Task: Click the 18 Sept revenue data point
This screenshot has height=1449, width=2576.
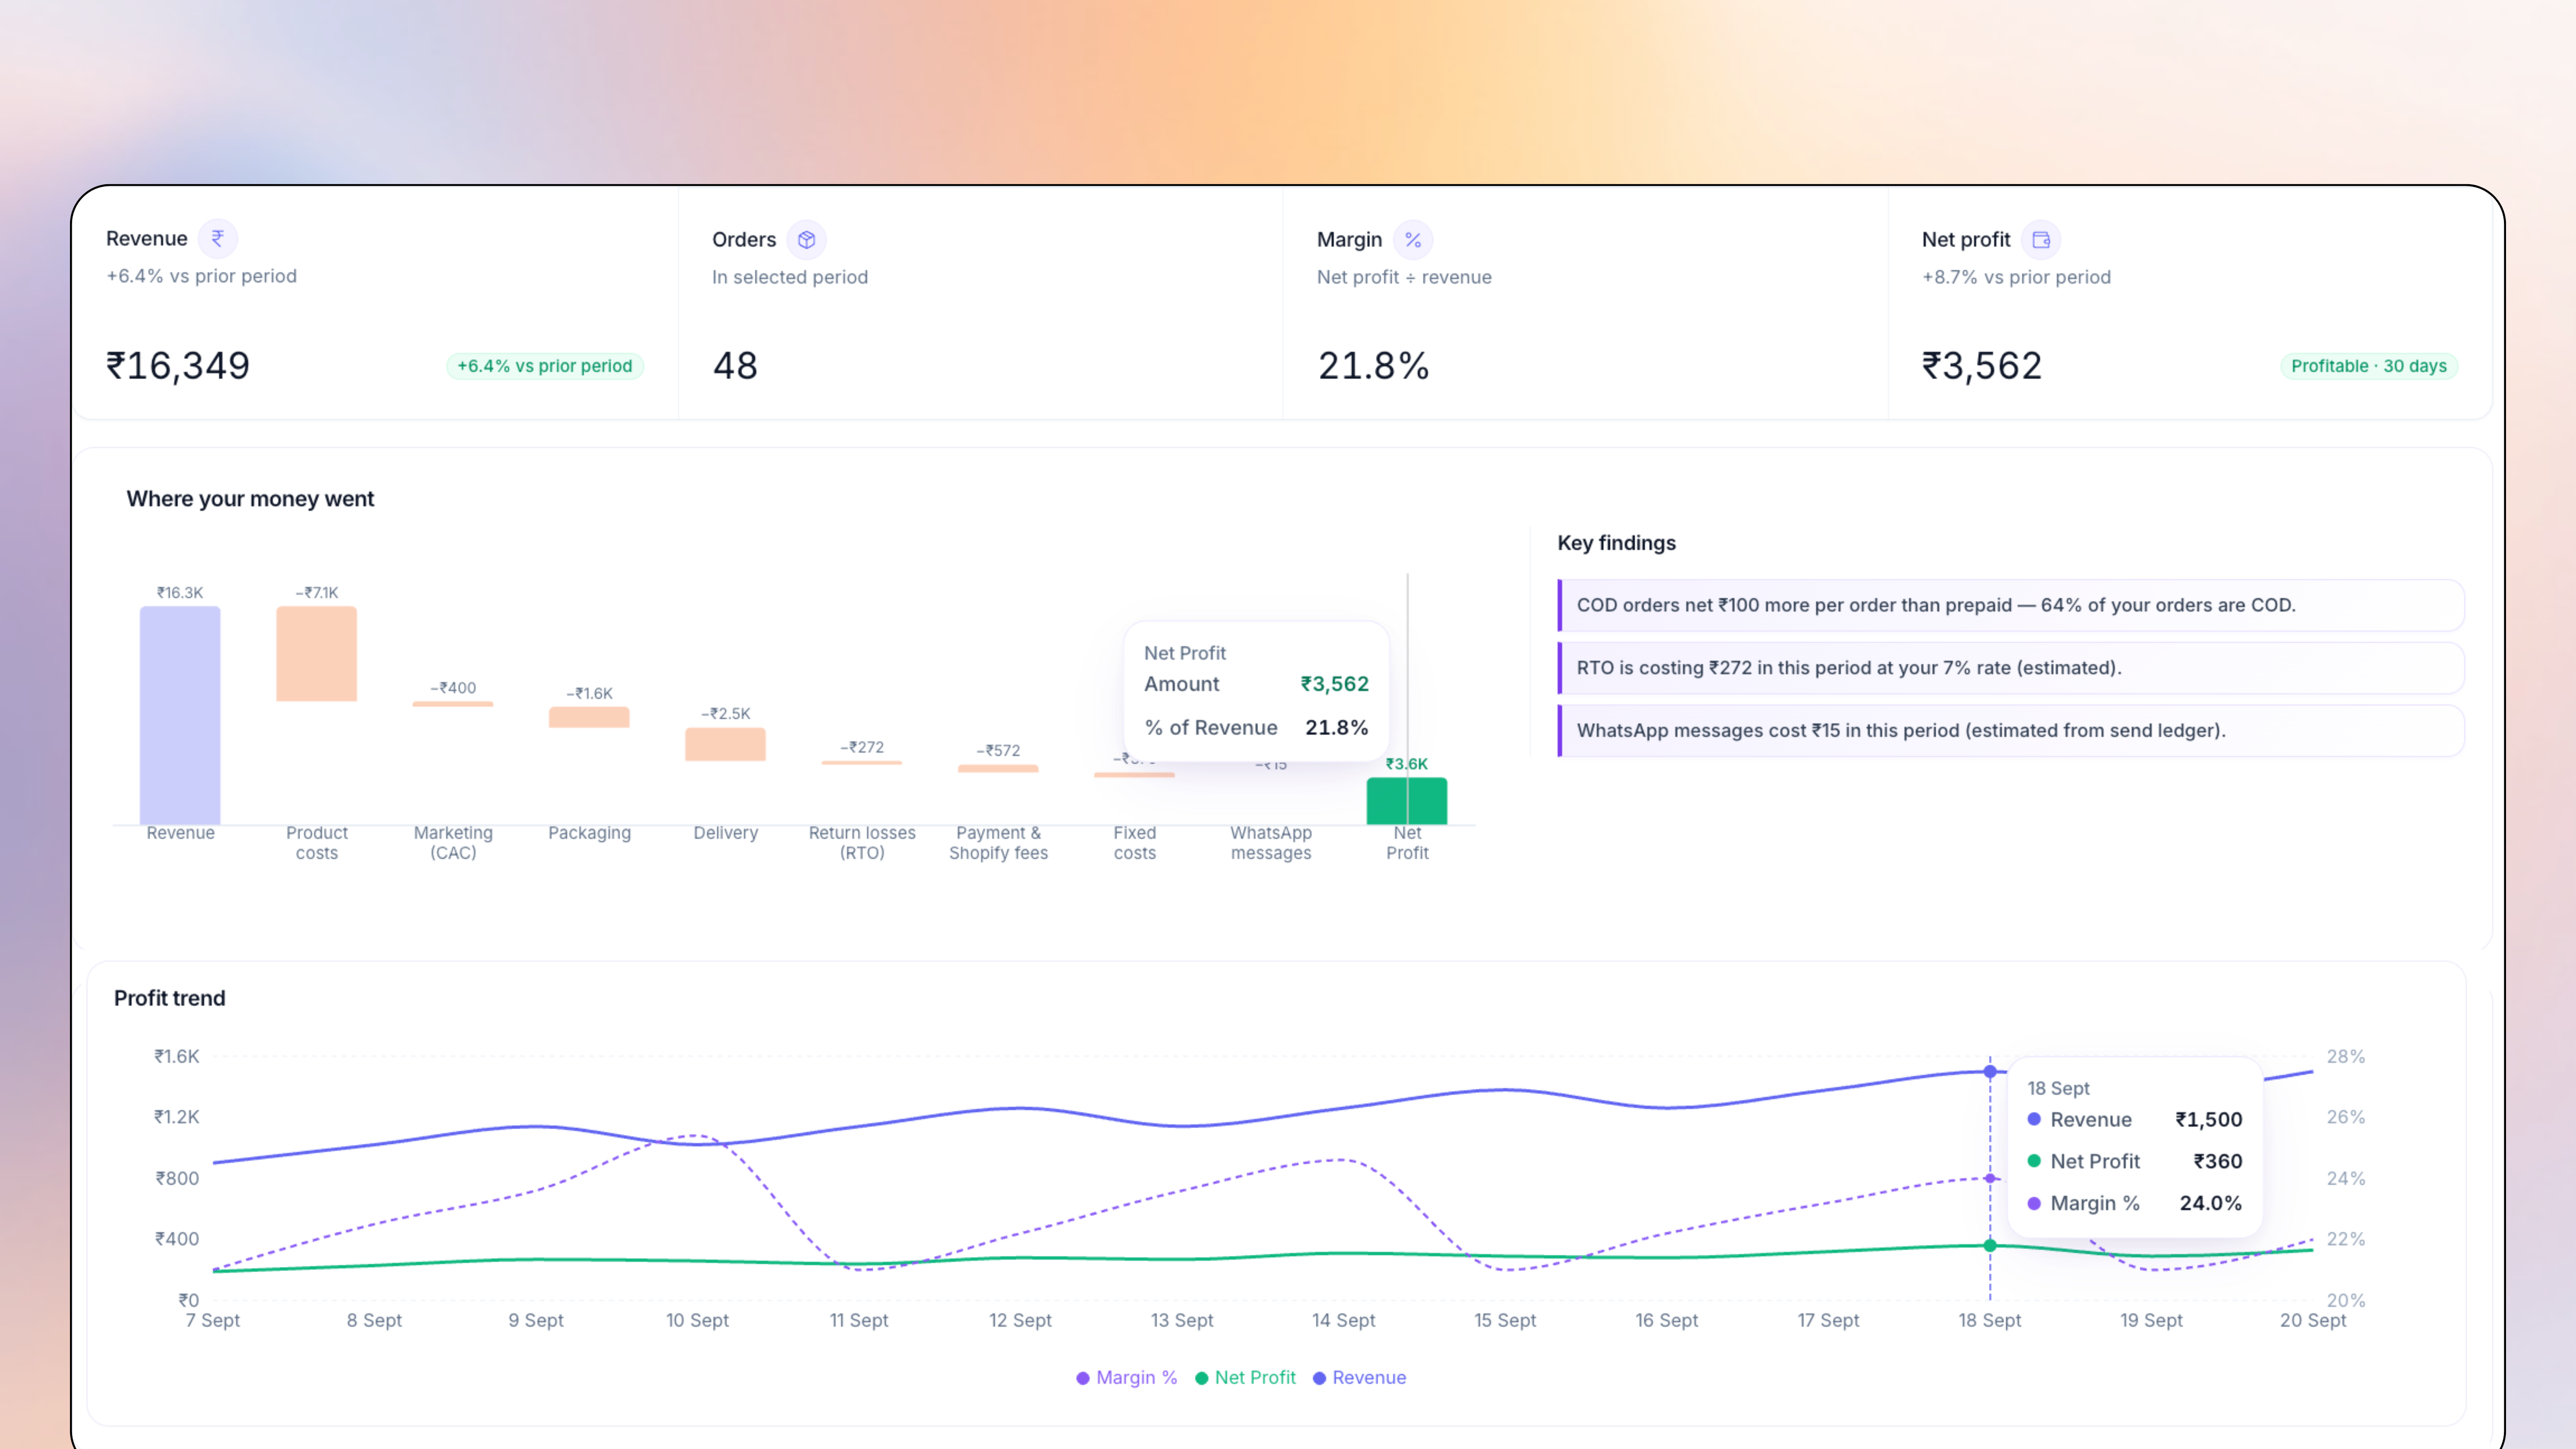Action: click(x=1990, y=1071)
